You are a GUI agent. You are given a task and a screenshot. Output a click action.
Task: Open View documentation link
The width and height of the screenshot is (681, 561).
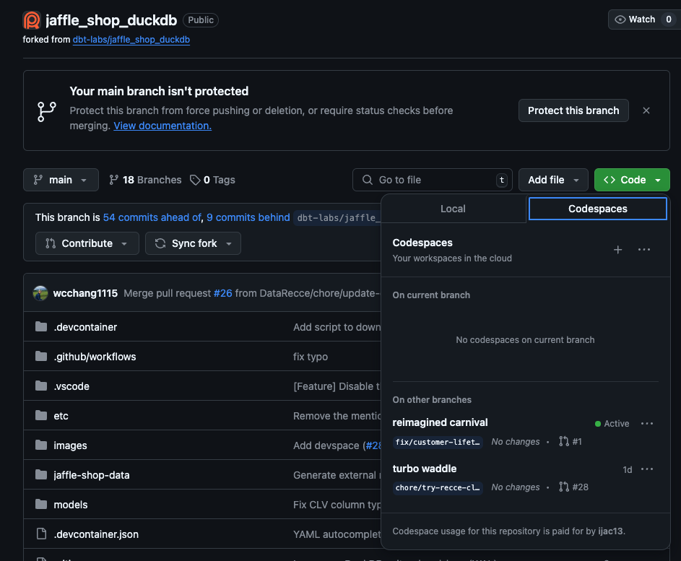coord(162,126)
